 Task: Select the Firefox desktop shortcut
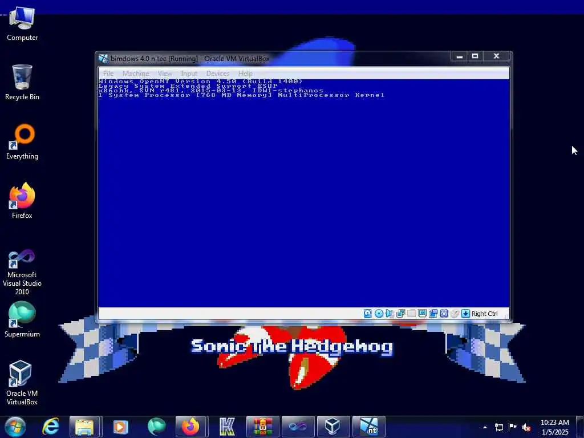22,201
